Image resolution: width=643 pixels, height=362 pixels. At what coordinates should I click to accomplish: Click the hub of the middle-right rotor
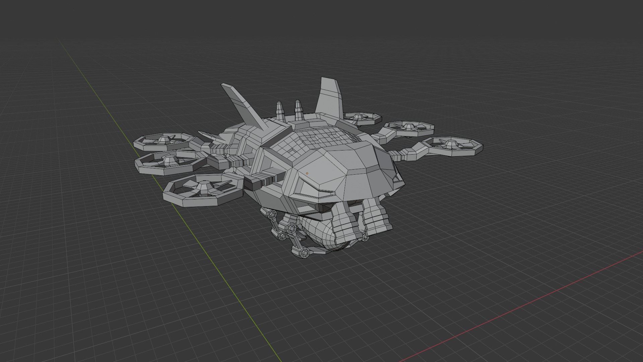click(x=408, y=126)
